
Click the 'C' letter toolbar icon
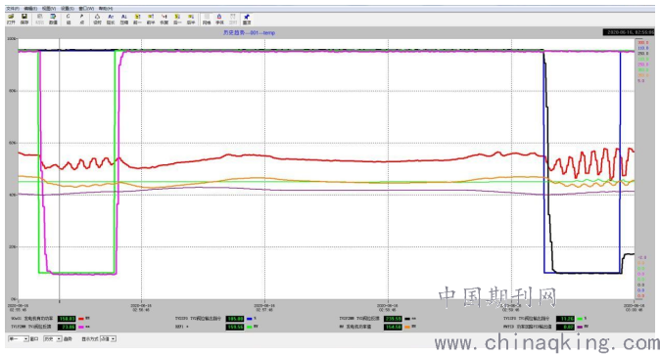coord(69,19)
